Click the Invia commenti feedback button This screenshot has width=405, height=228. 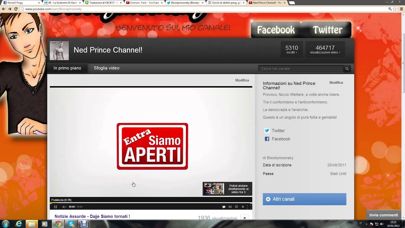384,215
